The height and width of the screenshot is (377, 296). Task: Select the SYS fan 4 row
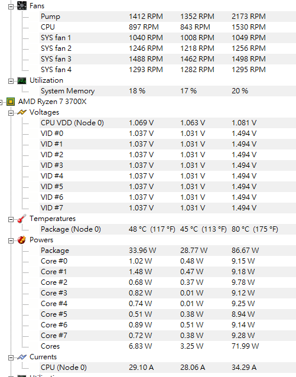tap(168, 70)
